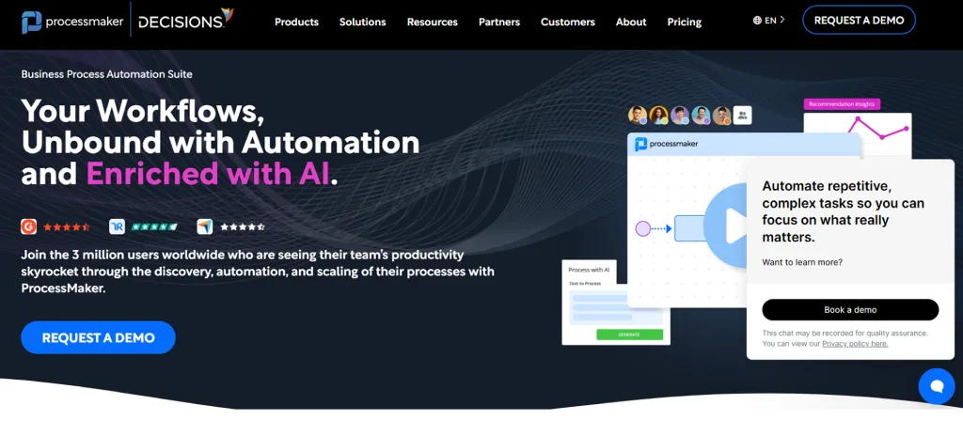The width and height of the screenshot is (963, 436).
Task: Click the first user avatar in illustration
Action: [x=638, y=115]
